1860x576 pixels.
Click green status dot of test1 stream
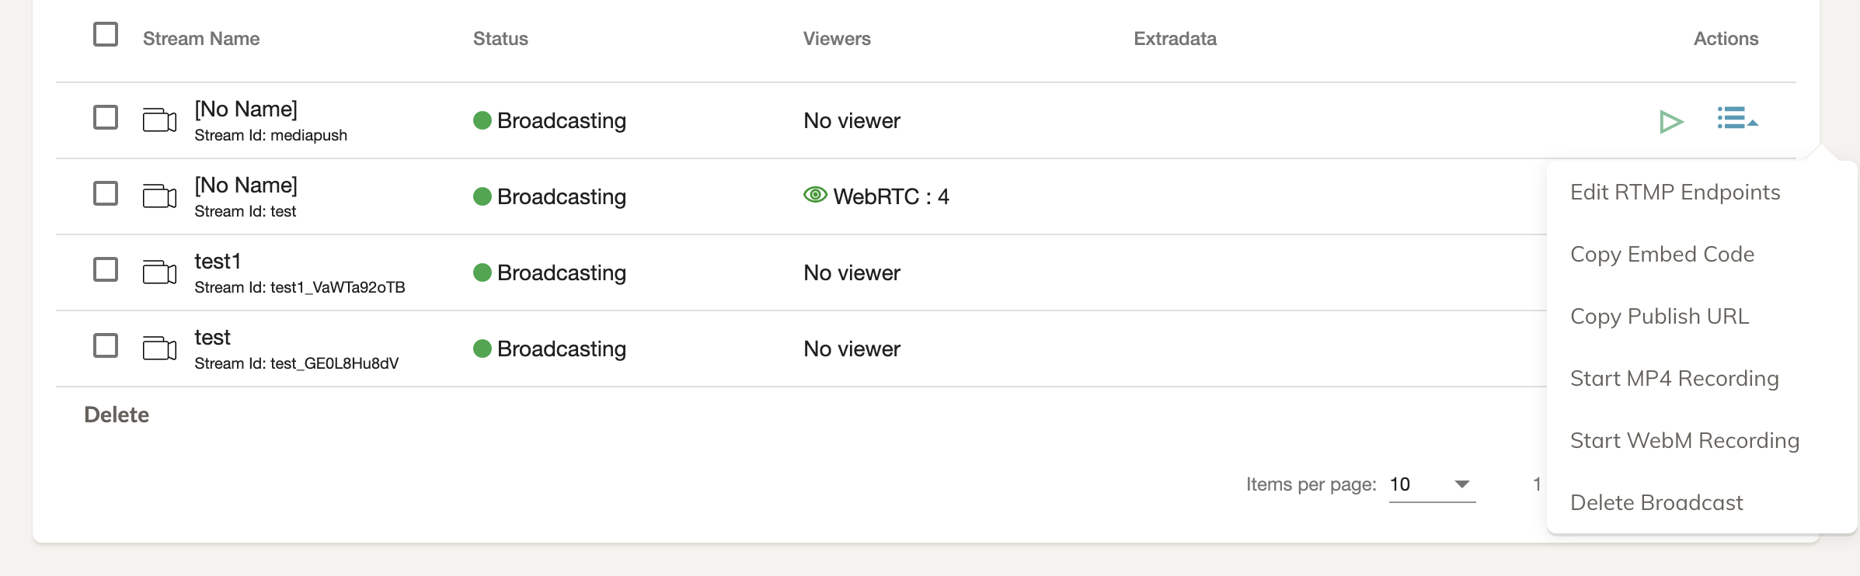[x=482, y=272]
